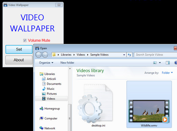This screenshot has height=131, width=177.
Task: Expand the arrow before Libraries in the address bar
Action: point(58,55)
